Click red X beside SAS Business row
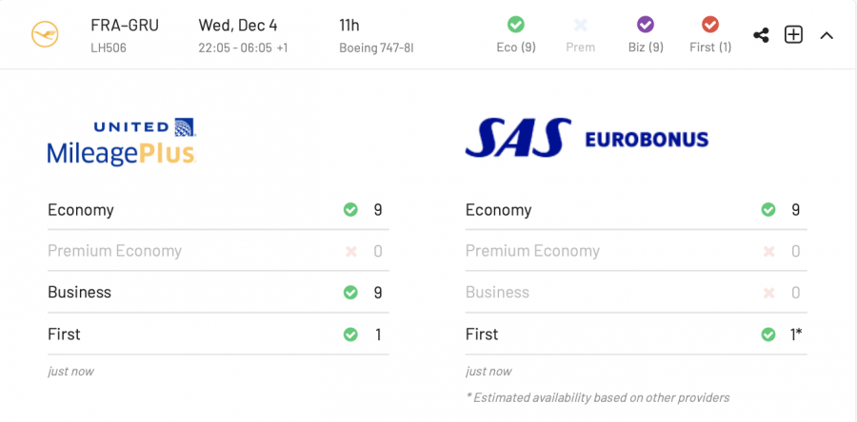Screen dimensions: 857x422 768,293
